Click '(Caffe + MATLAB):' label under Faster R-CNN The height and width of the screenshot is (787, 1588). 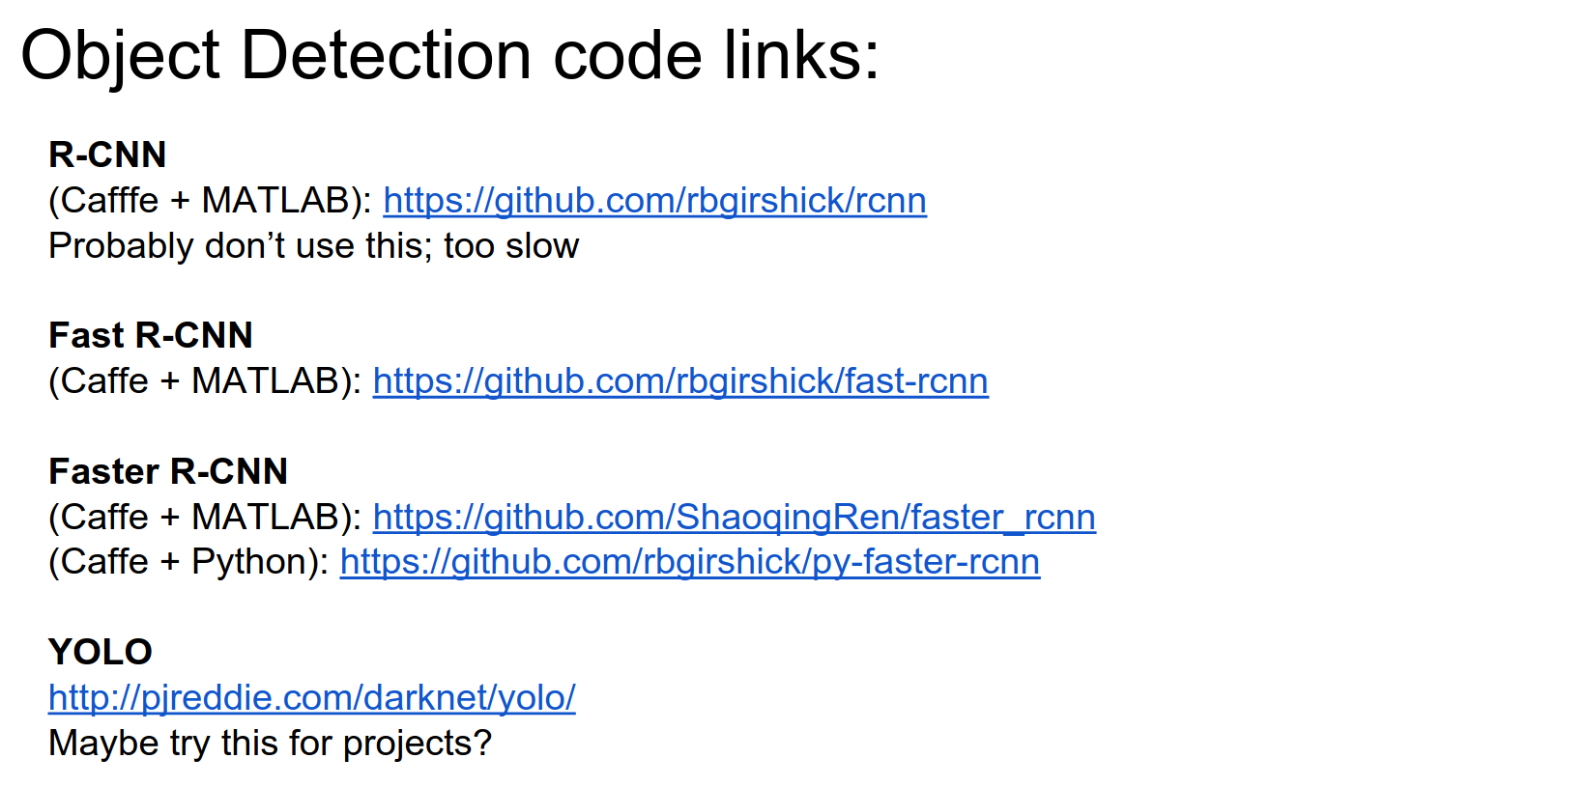[205, 518]
